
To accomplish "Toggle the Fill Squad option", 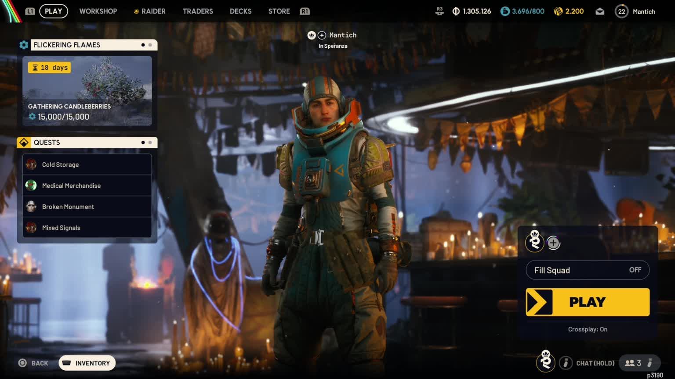I will (x=588, y=270).
